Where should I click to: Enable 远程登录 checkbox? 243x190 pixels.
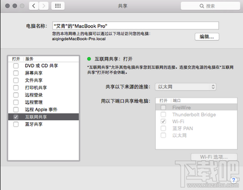click(16, 95)
